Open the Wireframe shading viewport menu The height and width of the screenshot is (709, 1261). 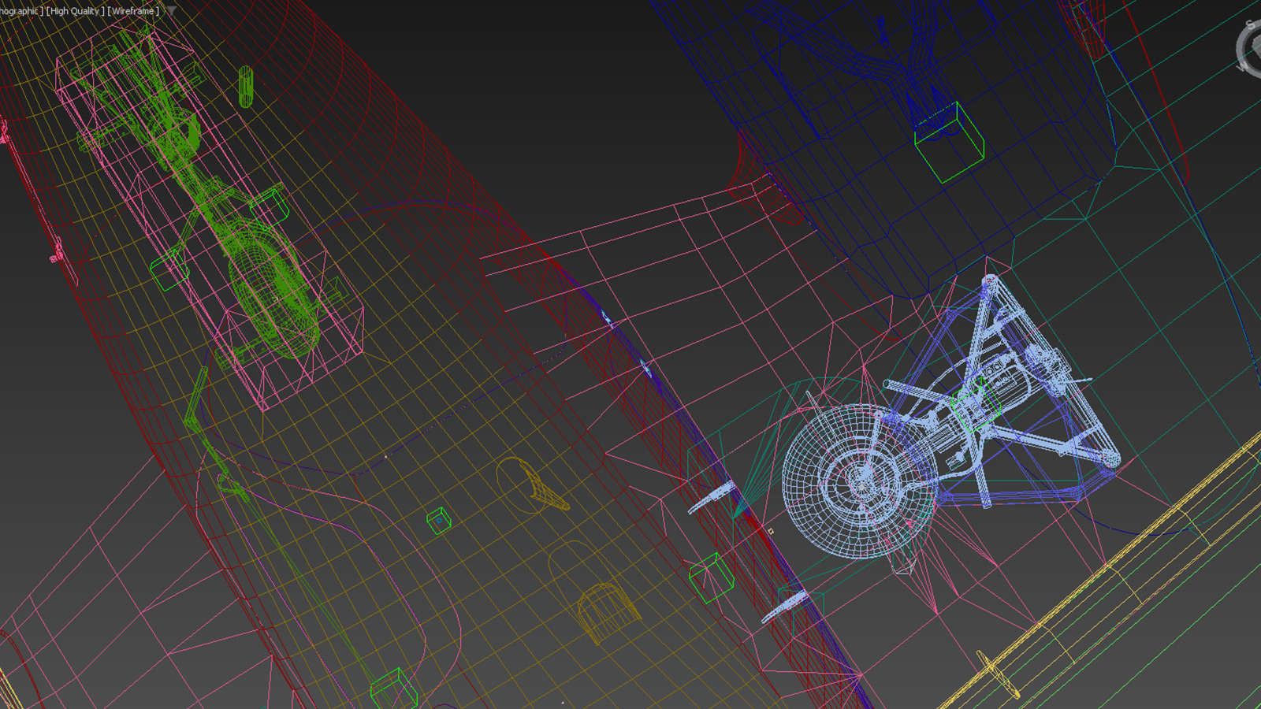coord(133,11)
